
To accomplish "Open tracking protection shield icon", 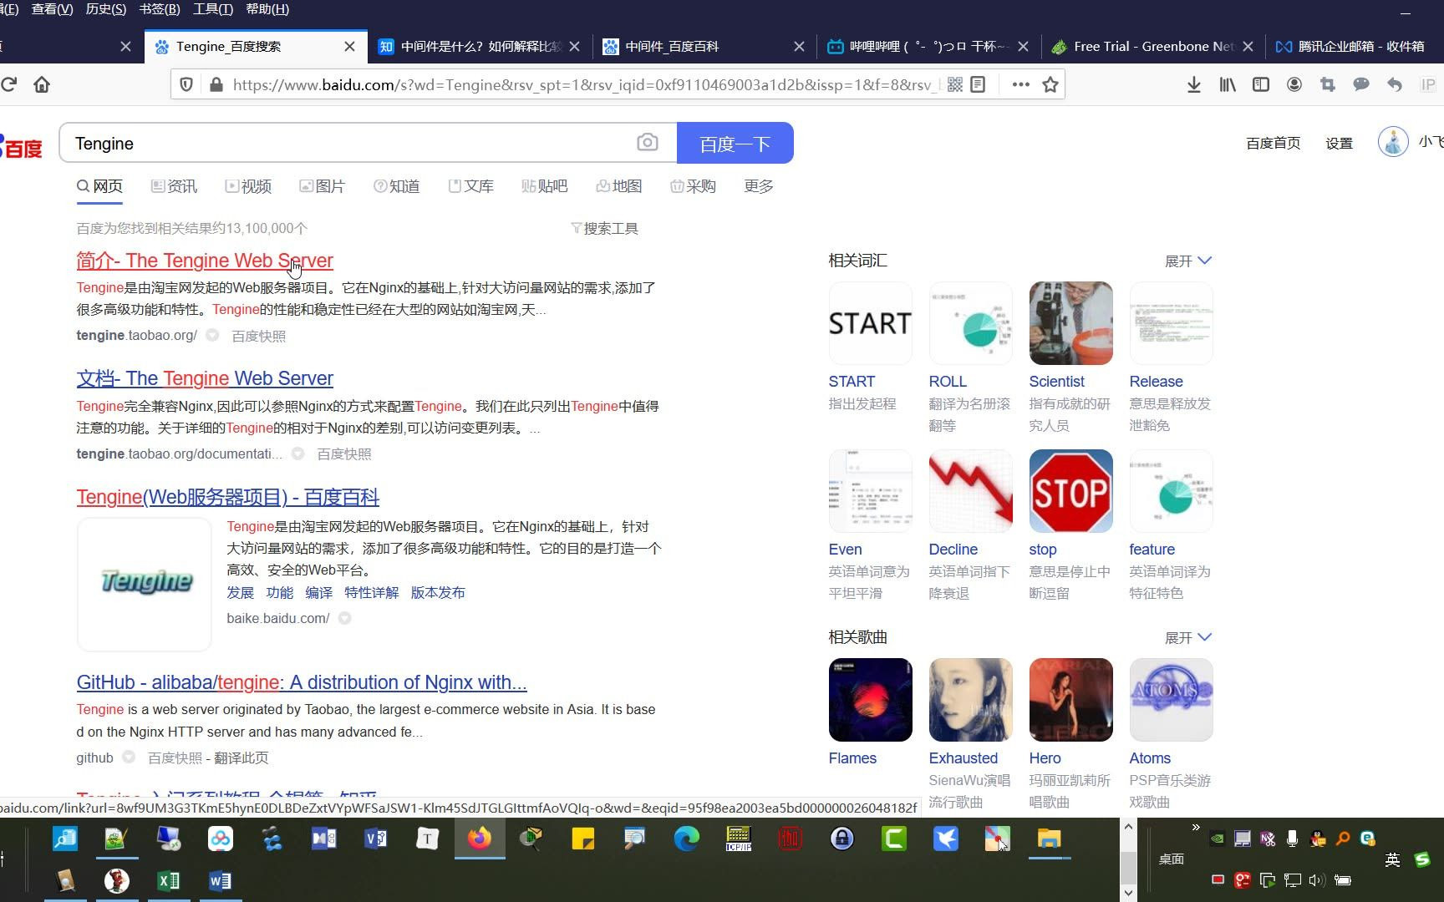I will pyautogui.click(x=187, y=84).
